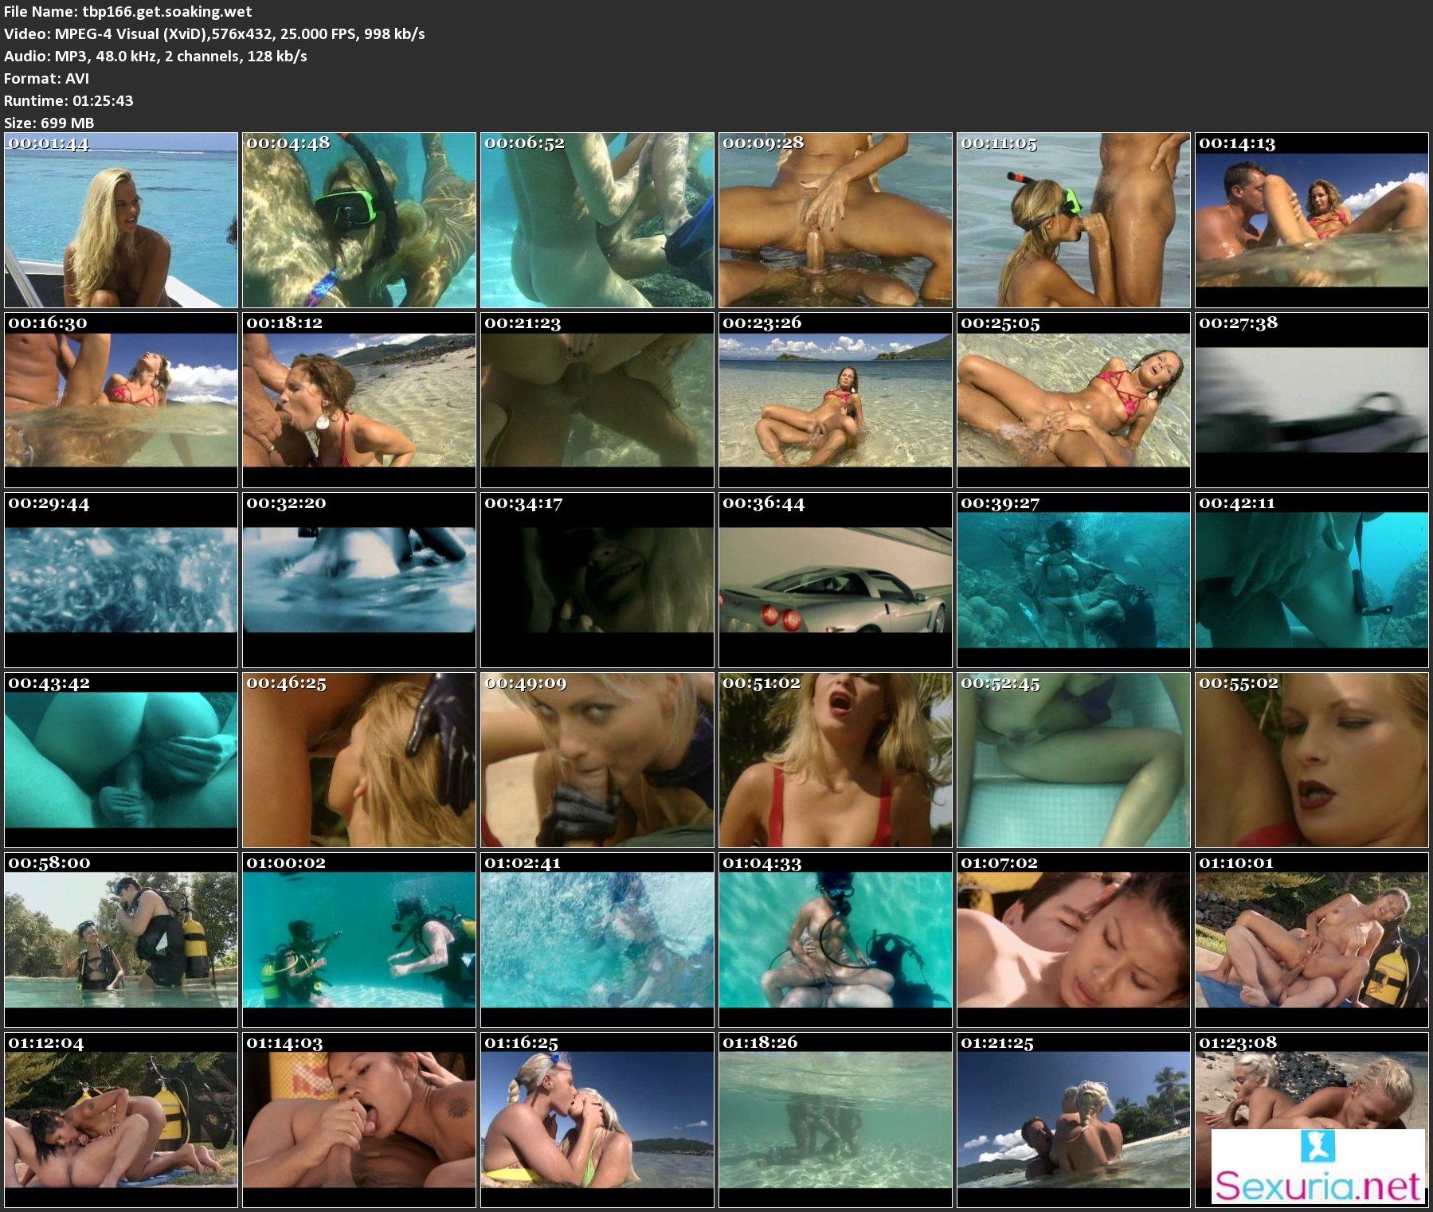Select the Video codec info line
The image size is (1433, 1212).
click(x=214, y=33)
